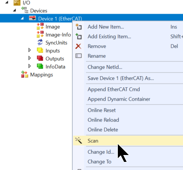Click the Scan magic wand icon
This screenshot has width=183, height=170.
tap(78, 140)
